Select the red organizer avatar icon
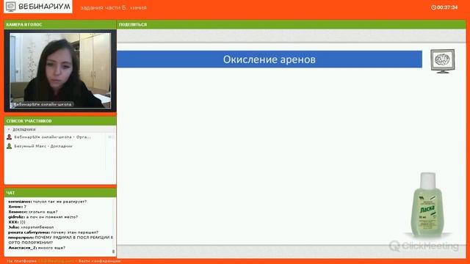Image resolution: width=470 pixels, height=264 pixels. 10,137
